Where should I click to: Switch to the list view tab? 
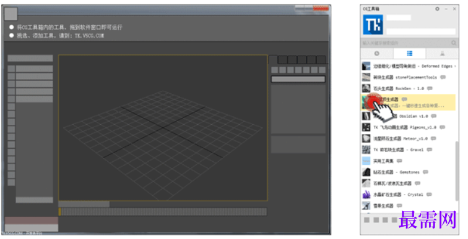coord(410,54)
